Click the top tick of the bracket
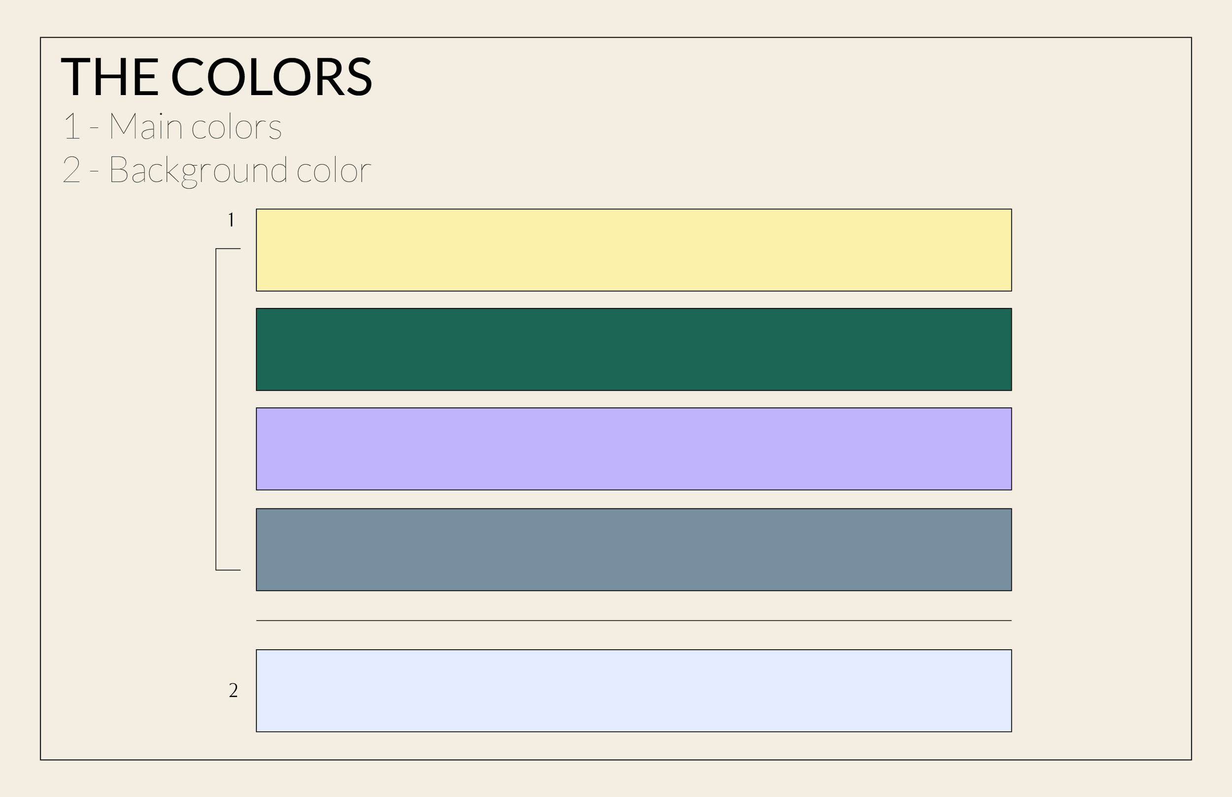This screenshot has height=797, width=1232. click(x=229, y=249)
